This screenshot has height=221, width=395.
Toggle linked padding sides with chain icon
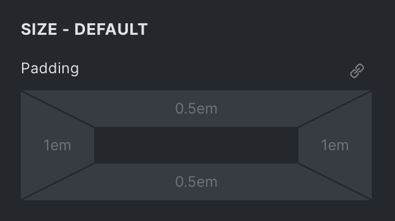pyautogui.click(x=357, y=71)
